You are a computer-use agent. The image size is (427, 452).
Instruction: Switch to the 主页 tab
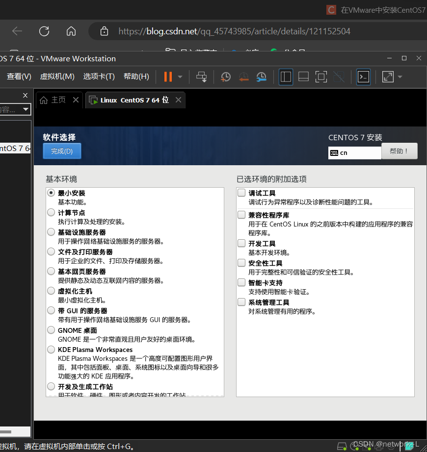[x=58, y=100]
